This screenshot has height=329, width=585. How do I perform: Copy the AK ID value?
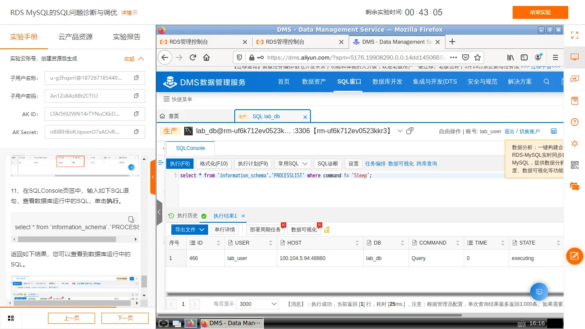click(136, 114)
